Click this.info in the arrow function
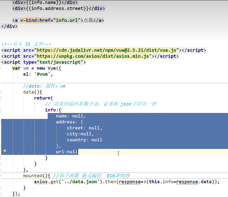The width and height of the screenshot is (228, 197). 161,182
